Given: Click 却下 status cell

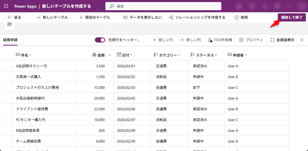Looking at the screenshot, I should [x=206, y=87].
